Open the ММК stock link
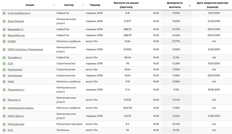 click(11, 81)
